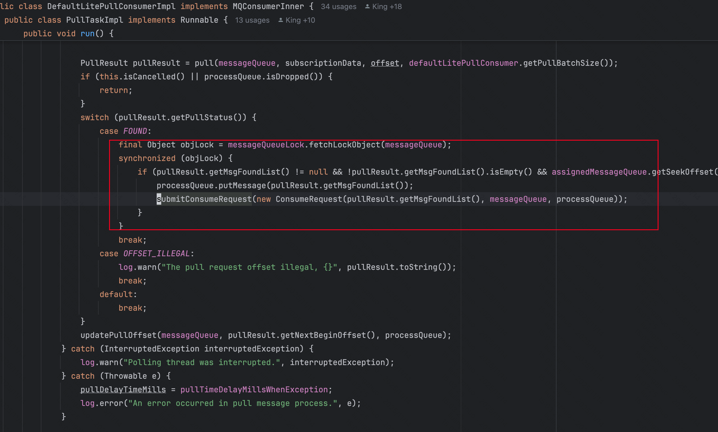Image resolution: width=718 pixels, height=432 pixels.
Task: Click the updatePullOffset method call
Action: pyautogui.click(x=118, y=335)
